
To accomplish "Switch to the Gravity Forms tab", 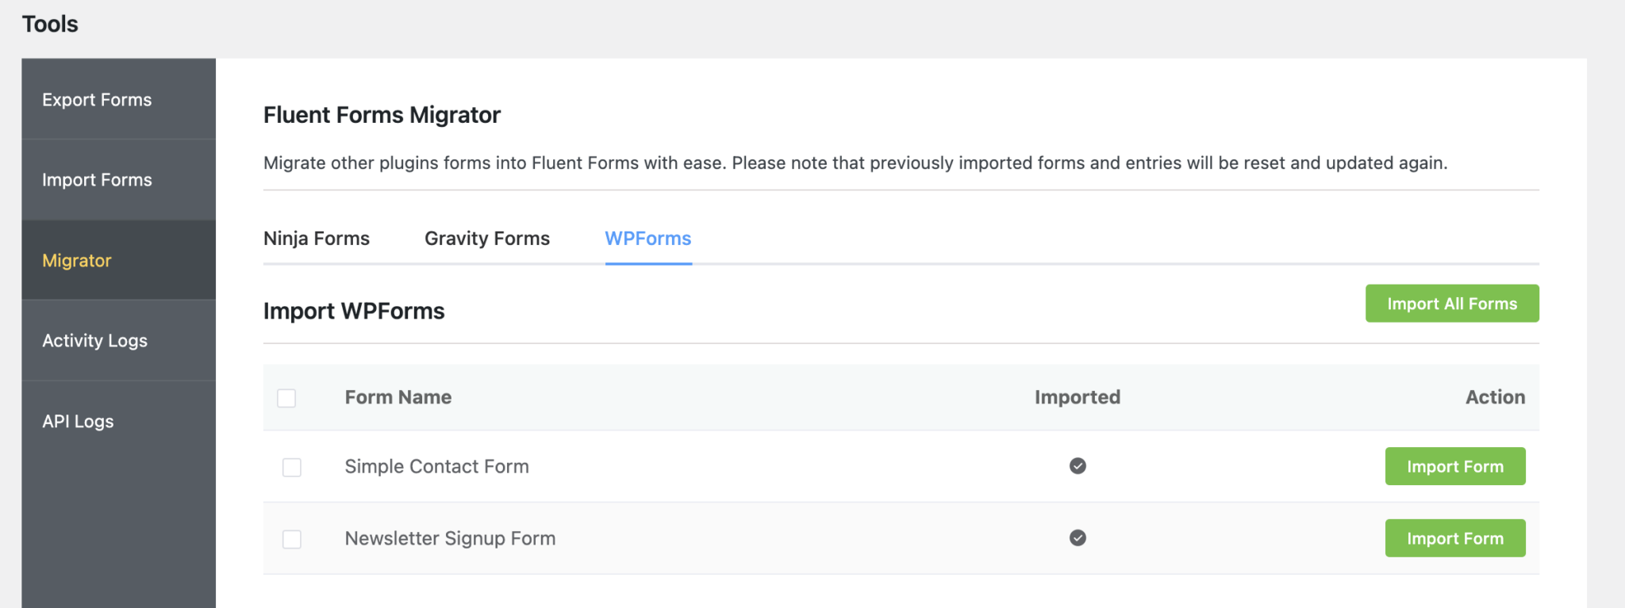I will point(486,238).
